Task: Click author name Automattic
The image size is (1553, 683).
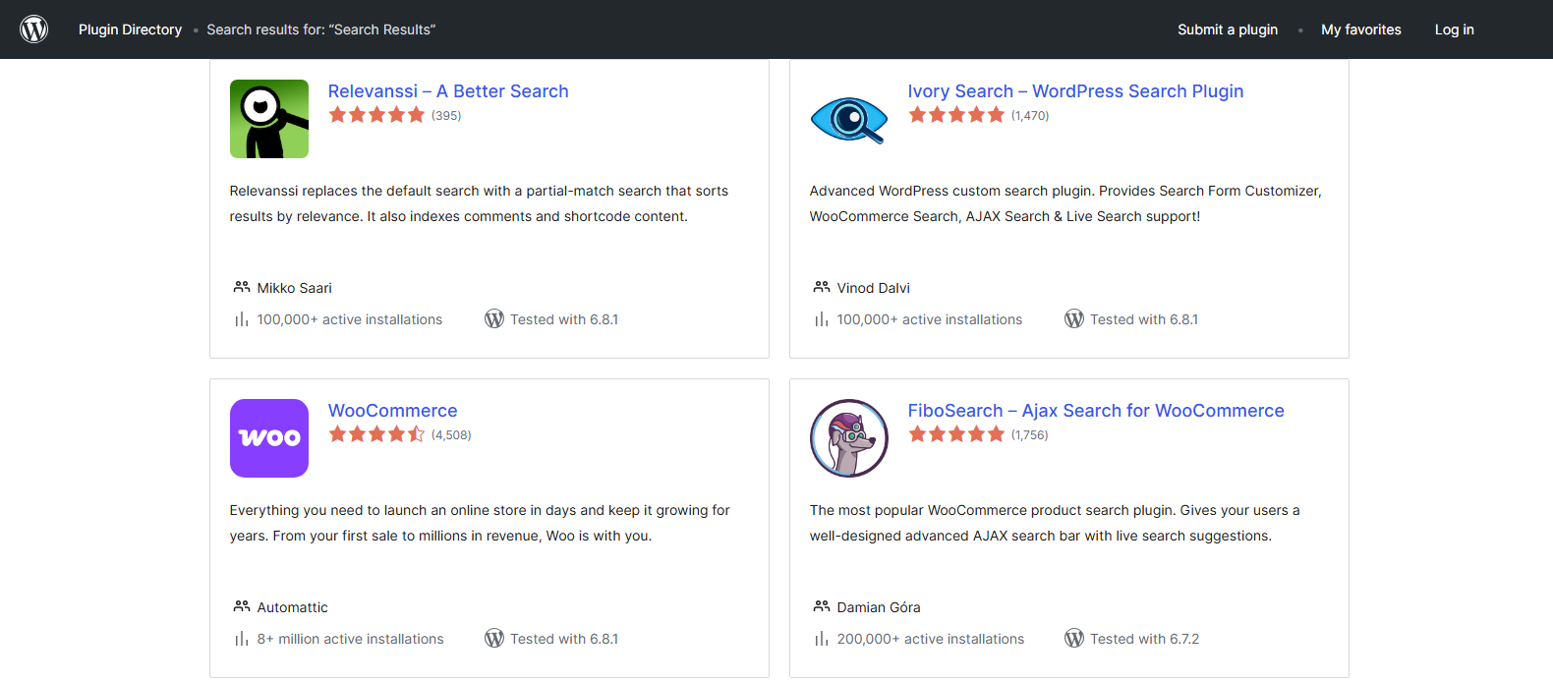Action: click(x=292, y=607)
